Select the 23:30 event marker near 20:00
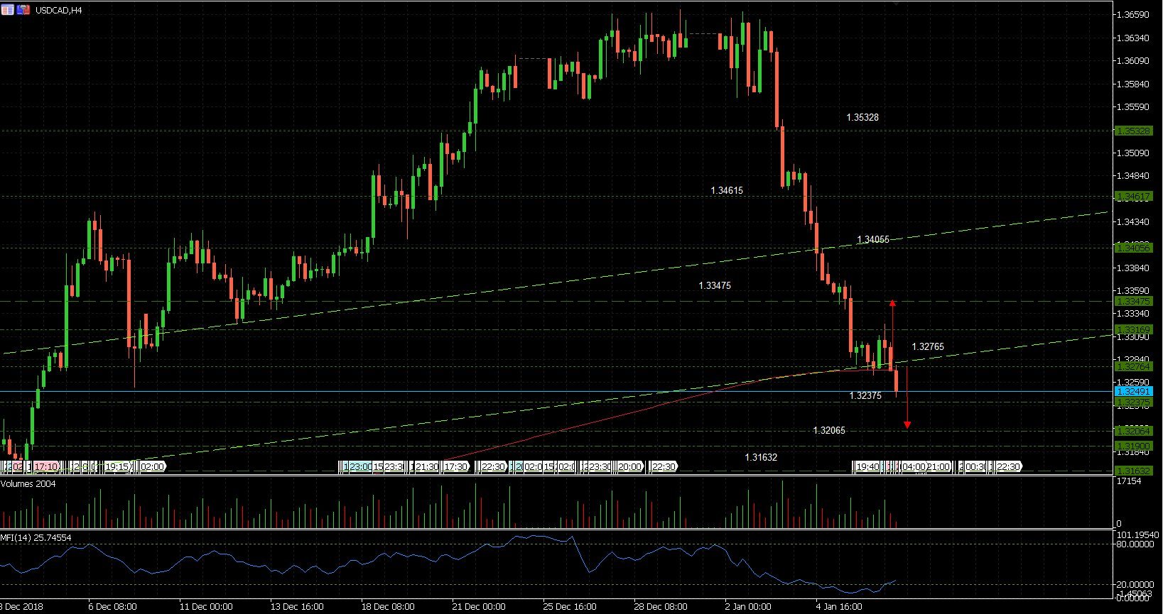Viewport: 1163px width, 614px height. [597, 466]
